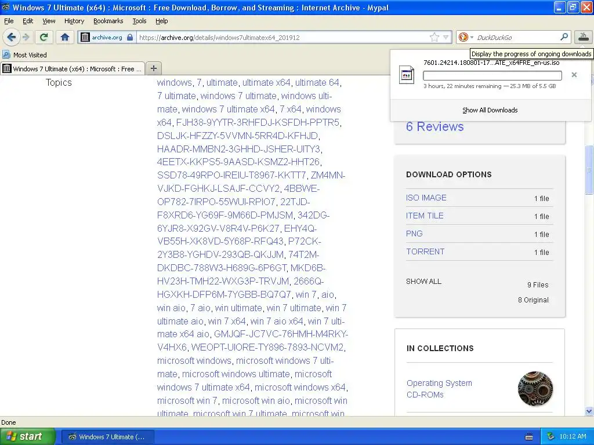The width and height of the screenshot is (594, 445).
Task: Open the History menu
Action: tap(74, 21)
